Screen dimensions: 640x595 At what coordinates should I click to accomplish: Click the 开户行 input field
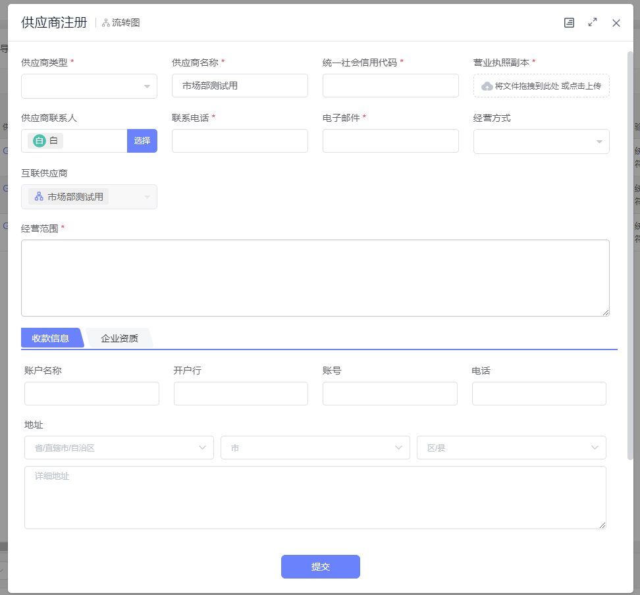pyautogui.click(x=240, y=394)
